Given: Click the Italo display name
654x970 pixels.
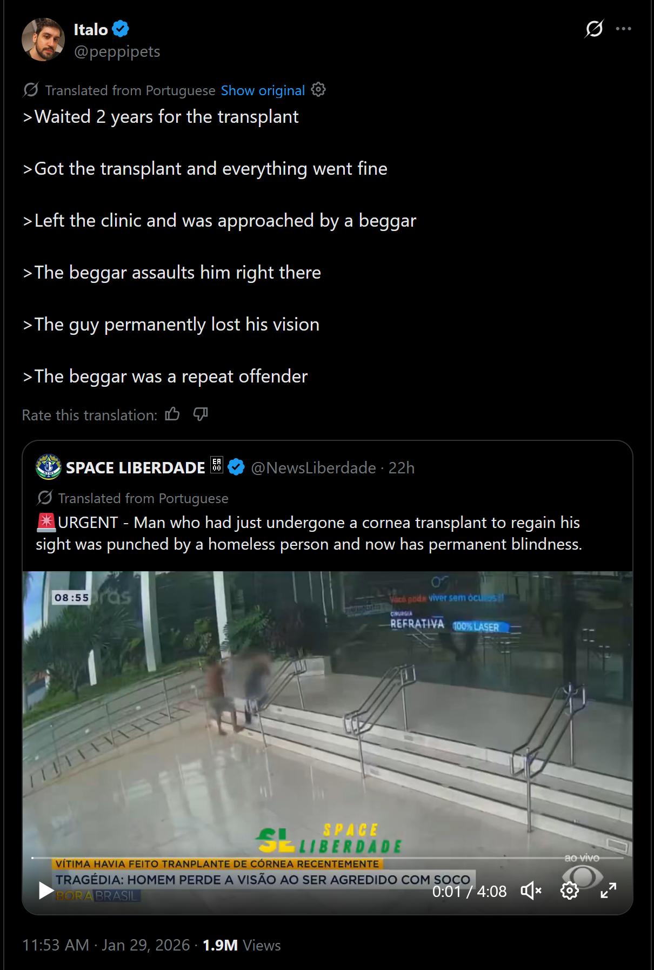Looking at the screenshot, I should pos(91,30).
